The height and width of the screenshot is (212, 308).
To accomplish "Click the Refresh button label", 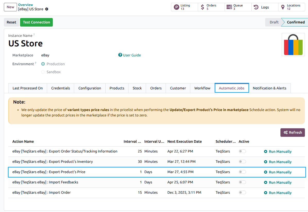I will click(295, 132).
